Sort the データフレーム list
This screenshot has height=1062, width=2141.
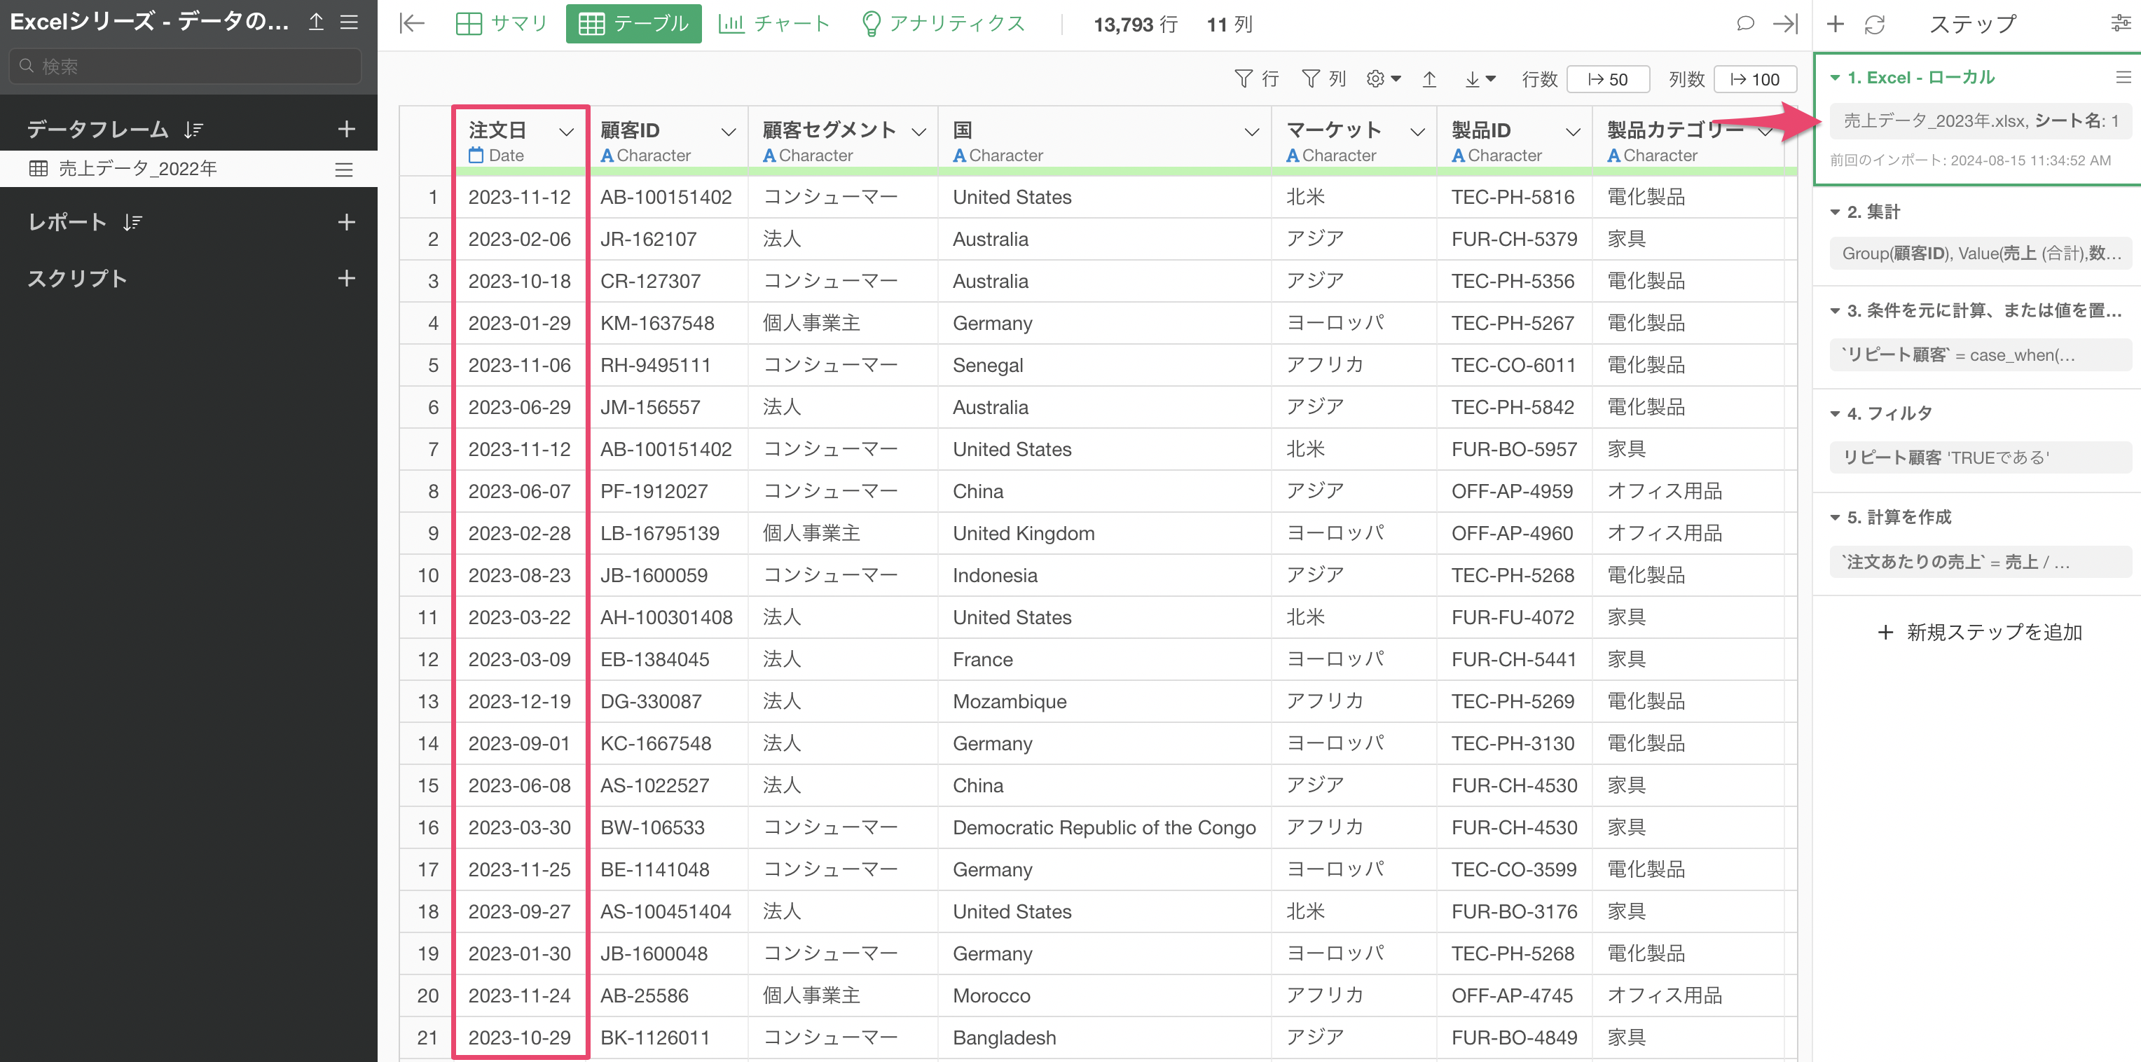coord(193,130)
